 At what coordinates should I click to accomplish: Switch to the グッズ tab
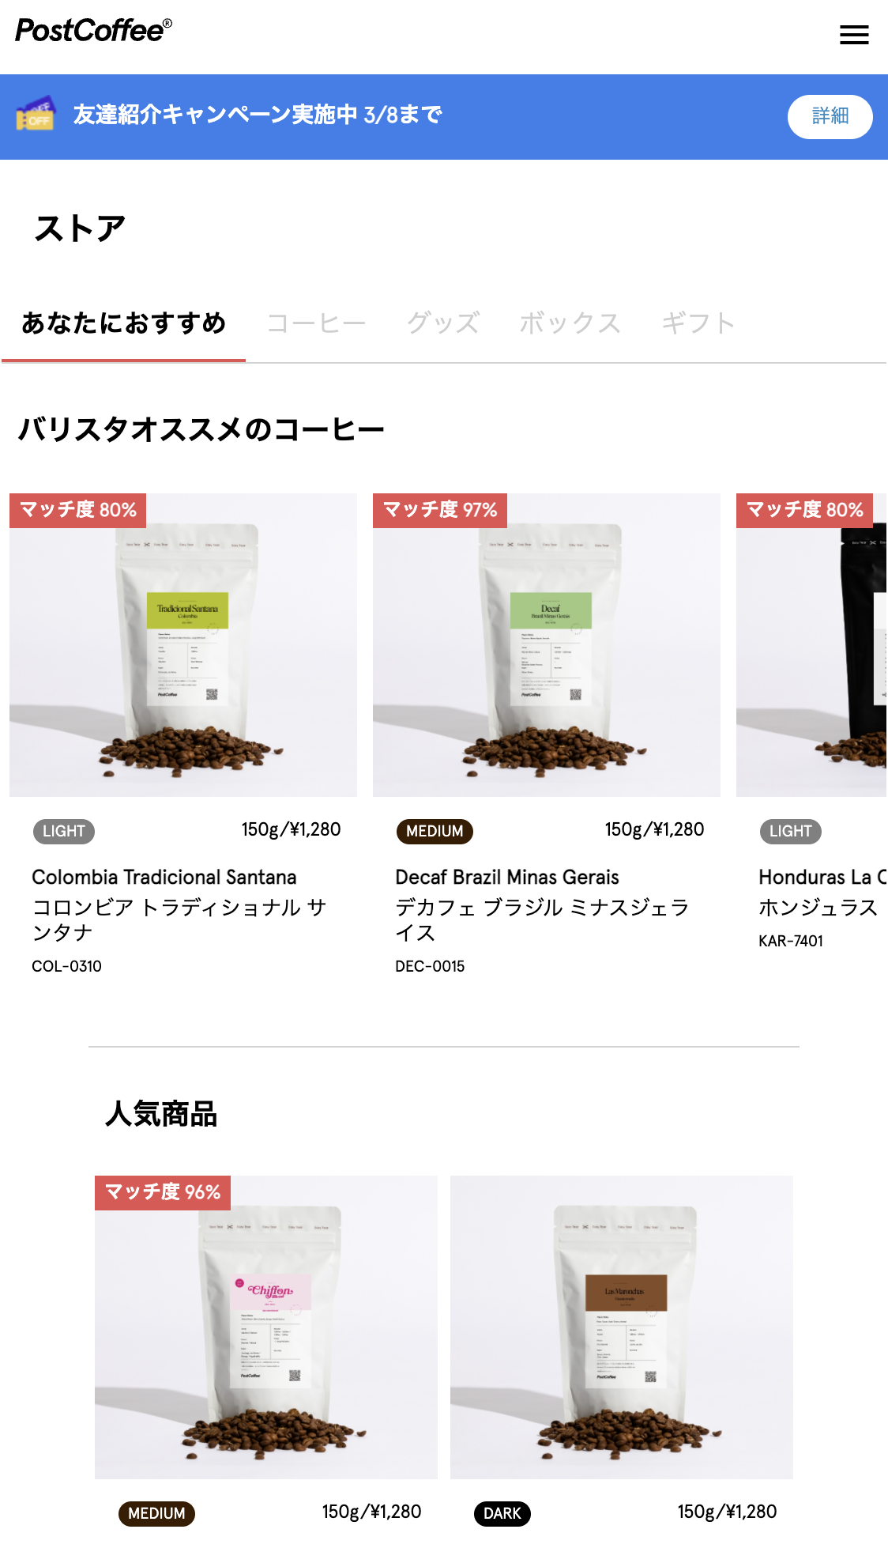442,323
